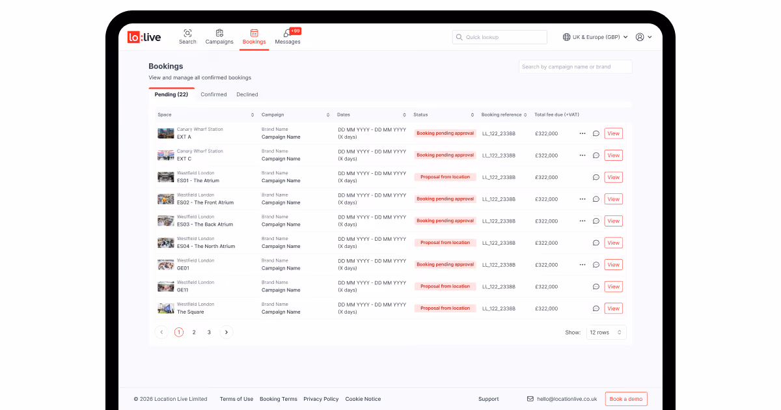Open chat for The Square booking
The width and height of the screenshot is (781, 410).
pos(596,308)
